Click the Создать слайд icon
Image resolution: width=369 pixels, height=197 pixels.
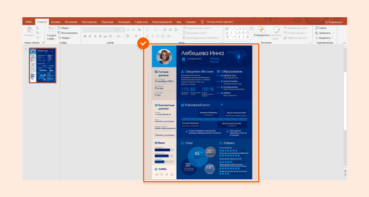[x=52, y=30]
